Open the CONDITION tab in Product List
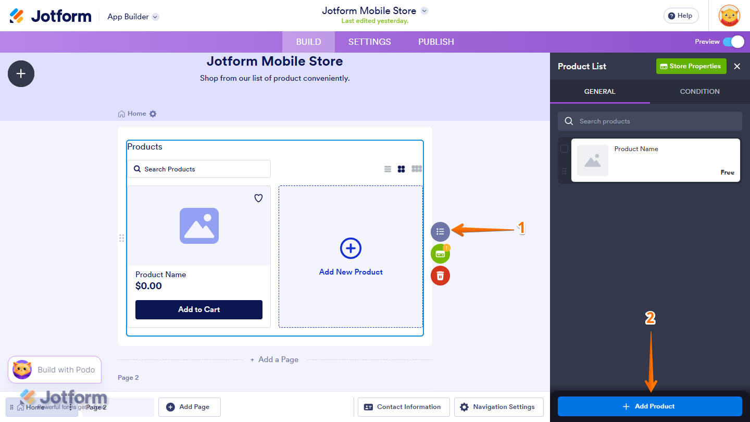The height and width of the screenshot is (422, 750). tap(699, 91)
